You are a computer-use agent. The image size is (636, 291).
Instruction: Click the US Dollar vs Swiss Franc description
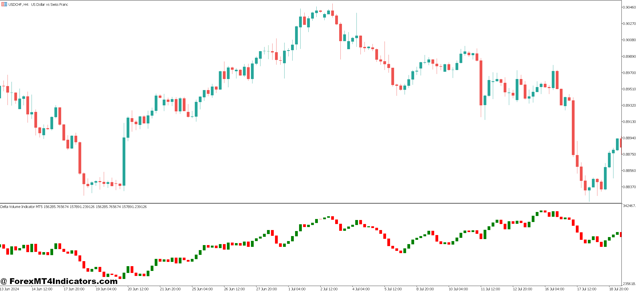coord(49,4)
